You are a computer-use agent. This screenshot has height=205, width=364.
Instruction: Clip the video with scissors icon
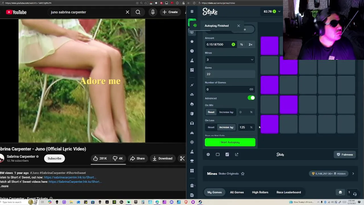point(182,158)
